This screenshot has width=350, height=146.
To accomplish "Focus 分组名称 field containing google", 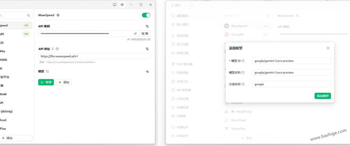I will [x=291, y=84].
